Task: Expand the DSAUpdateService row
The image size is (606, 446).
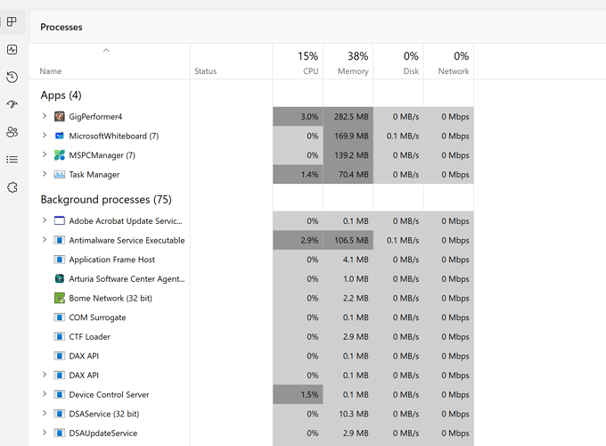Action: coord(44,432)
